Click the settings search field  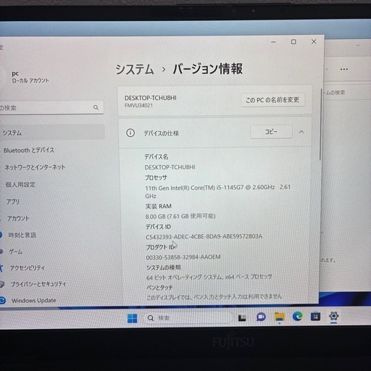(51, 108)
